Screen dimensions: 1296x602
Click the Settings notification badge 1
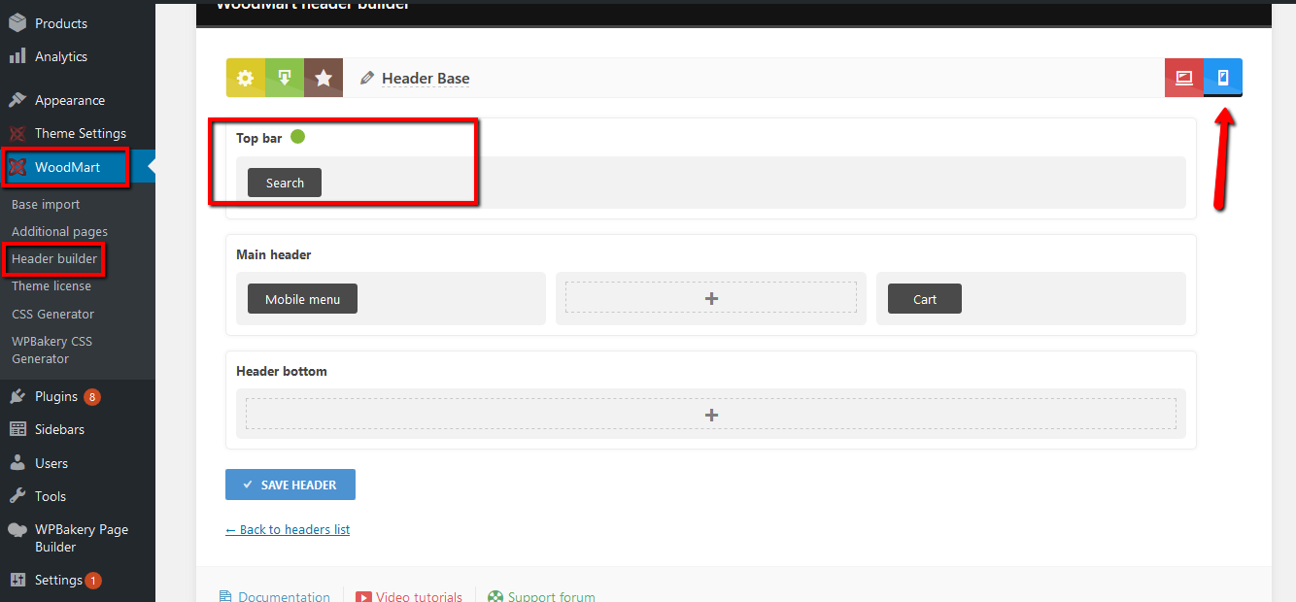93,581
